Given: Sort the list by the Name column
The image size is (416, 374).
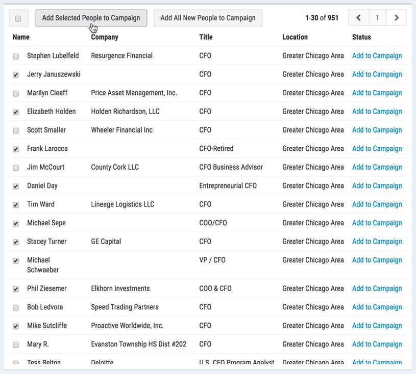Looking at the screenshot, I should click(20, 37).
